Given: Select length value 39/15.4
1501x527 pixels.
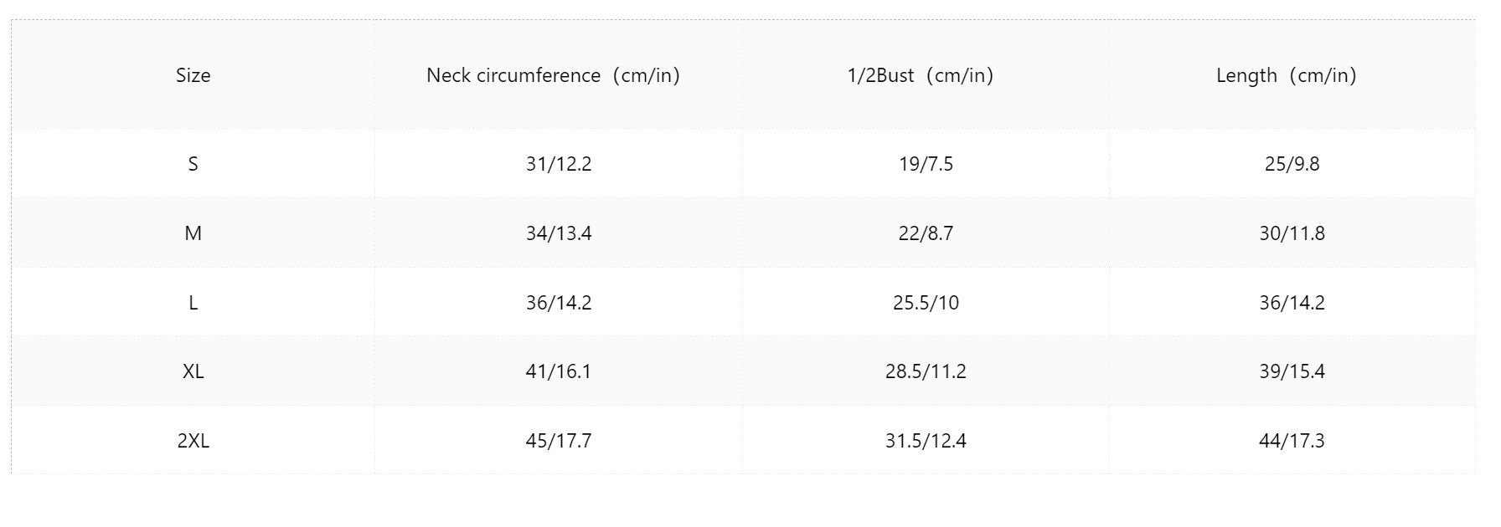Looking at the screenshot, I should (x=1292, y=371).
